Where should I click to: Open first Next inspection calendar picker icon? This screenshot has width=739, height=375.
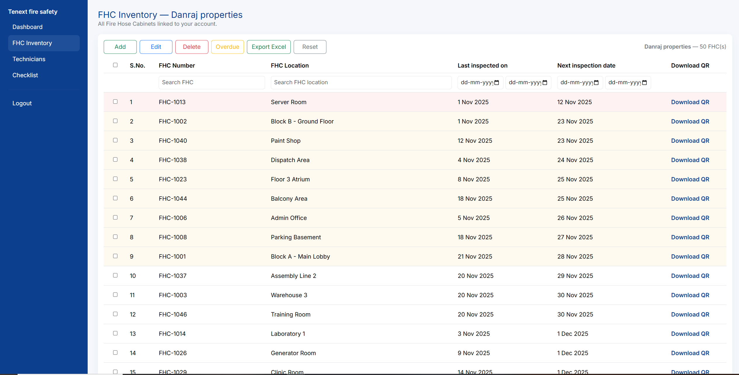point(596,83)
